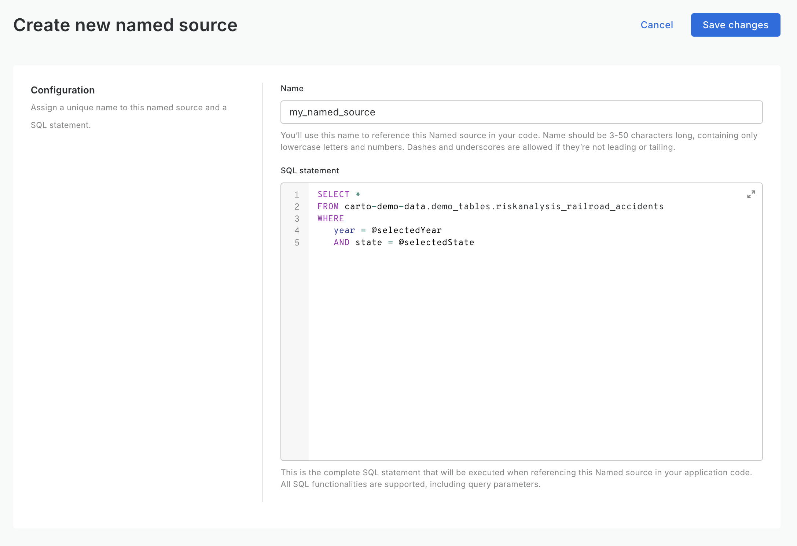Focus the Name input field
Screen dimensions: 797x546
click(521, 112)
